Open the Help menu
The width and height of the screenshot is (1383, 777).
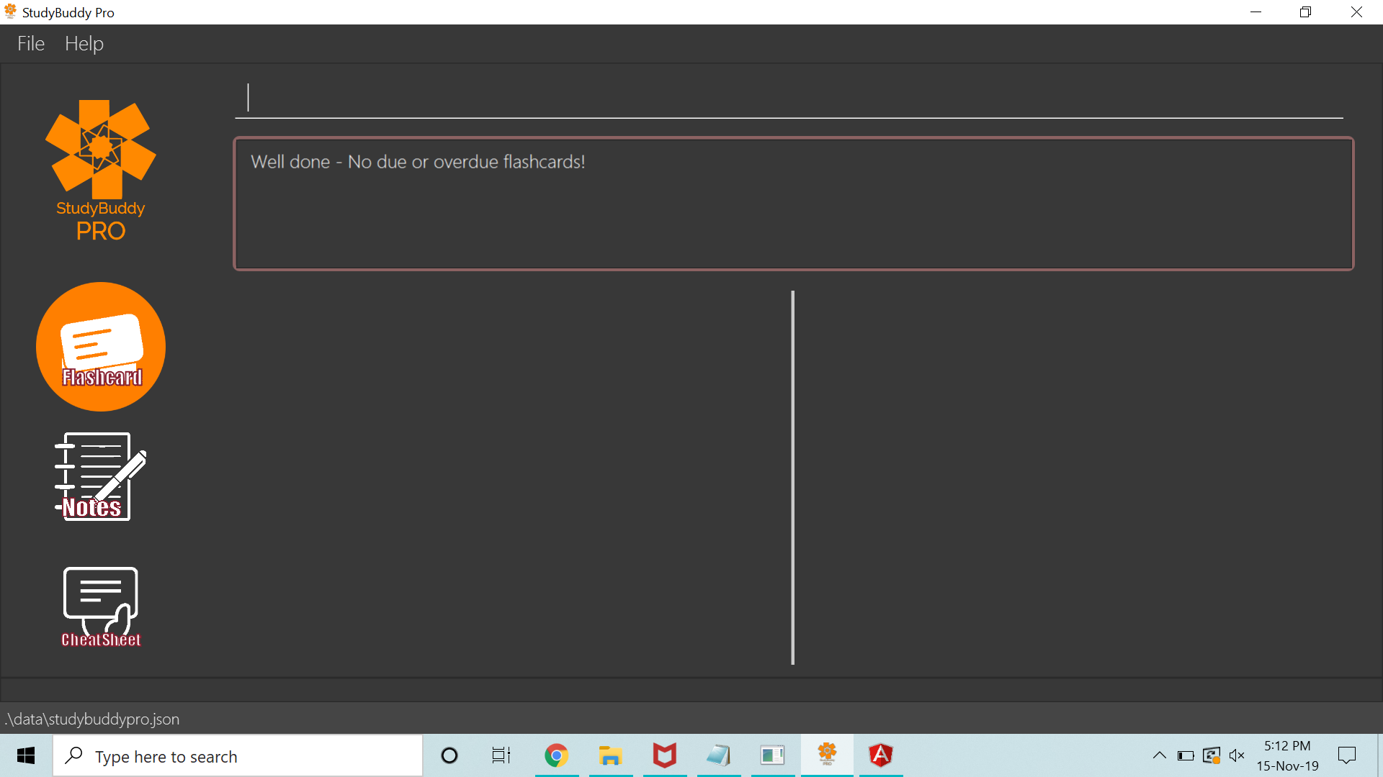click(84, 44)
